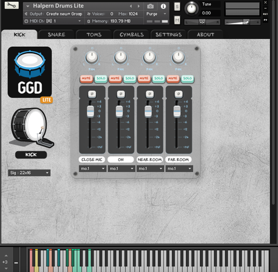Go to the next instrument arrow
The image size is (278, 272).
138,6
